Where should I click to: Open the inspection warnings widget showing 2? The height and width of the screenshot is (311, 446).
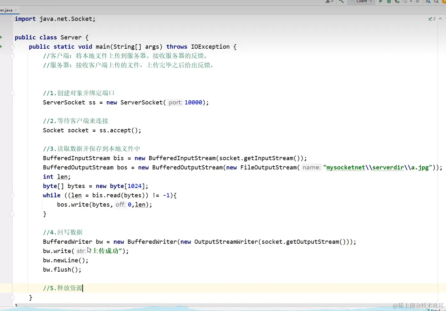[x=432, y=19]
